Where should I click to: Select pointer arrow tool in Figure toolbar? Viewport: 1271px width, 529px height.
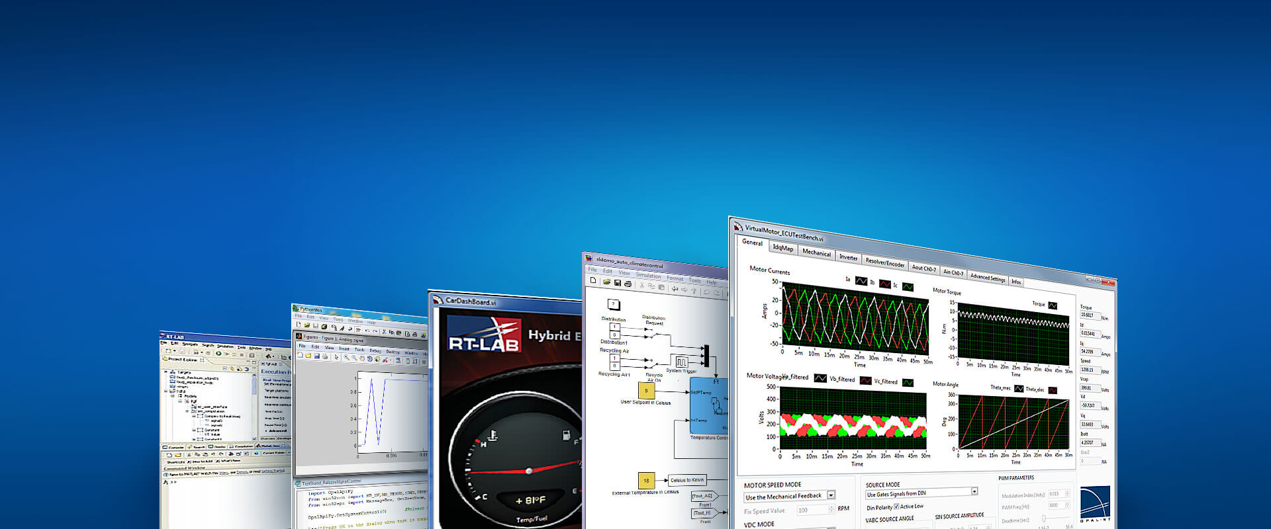[x=336, y=357]
